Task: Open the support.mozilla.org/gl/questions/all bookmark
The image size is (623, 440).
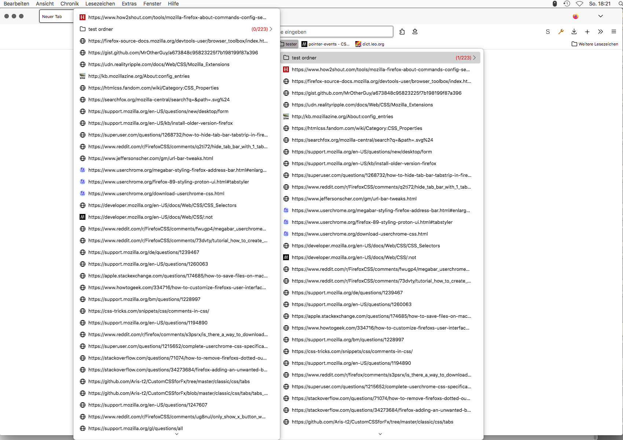Action: pos(177,428)
